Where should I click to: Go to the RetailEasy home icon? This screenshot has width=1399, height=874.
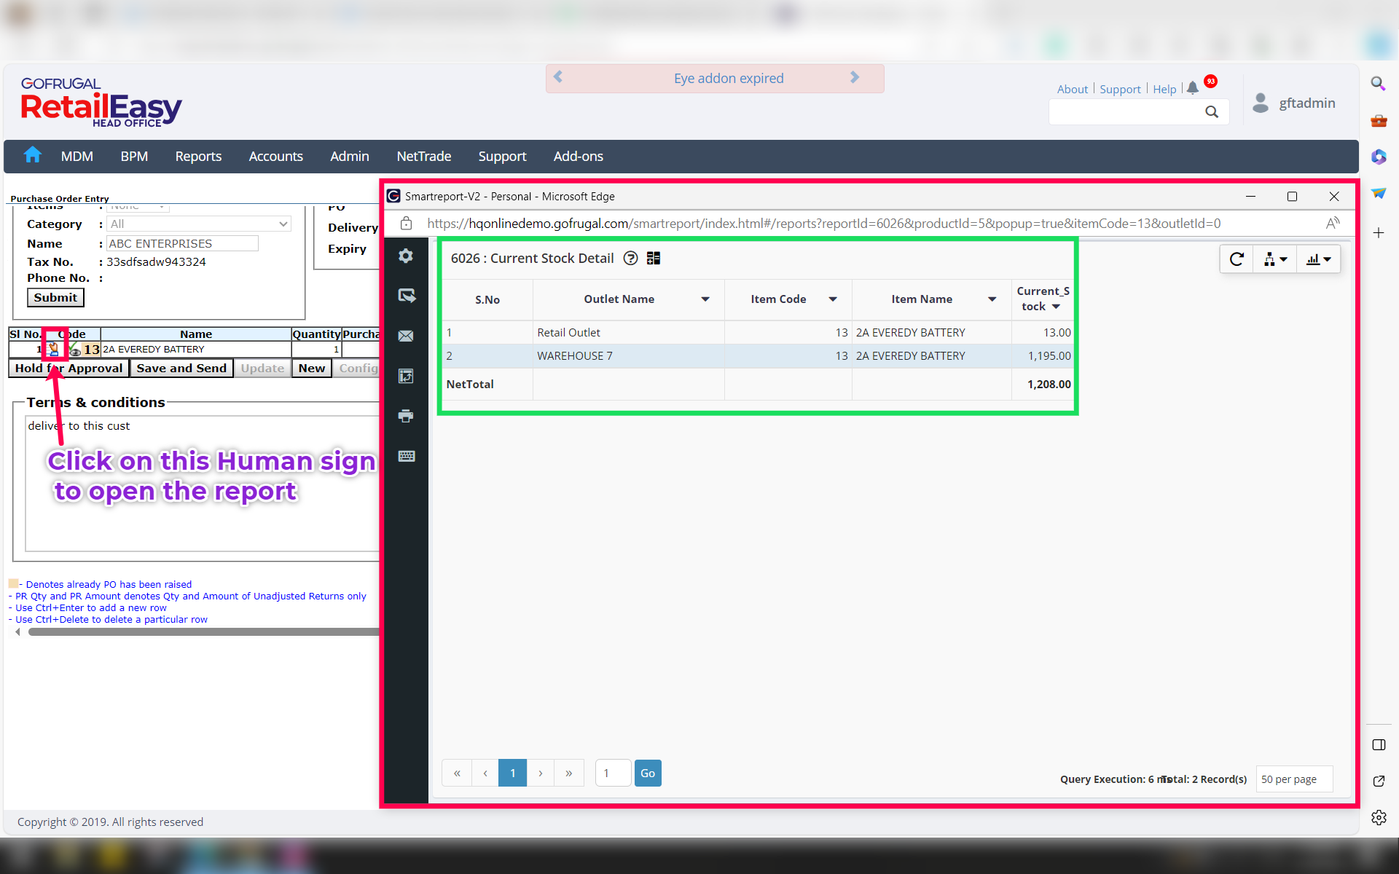tap(32, 155)
